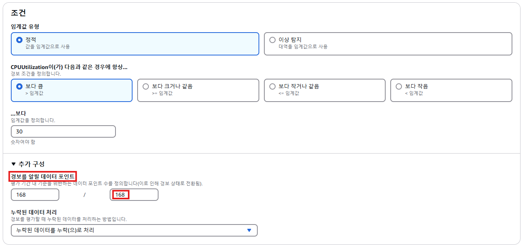The image size is (524, 247).
Task: Select the 보다 큼 condition
Action: click(19, 86)
